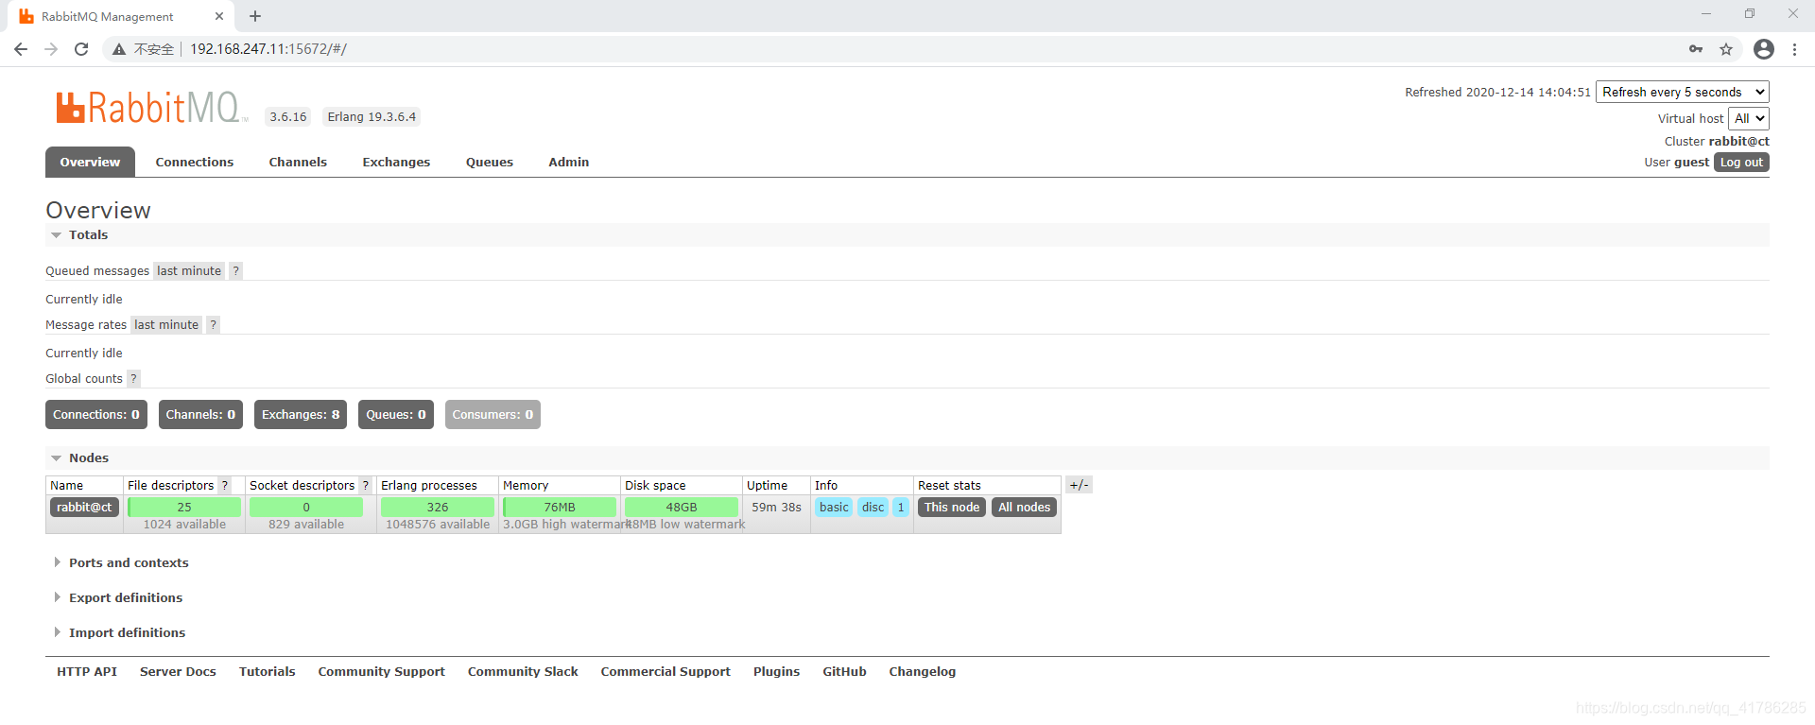Click the browser back arrow

coord(21,49)
